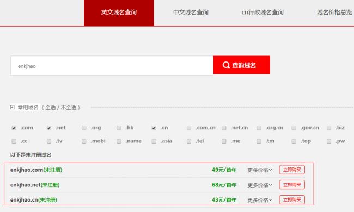
Task: Open the cn行政域名查询 tab
Action: [x=263, y=13]
